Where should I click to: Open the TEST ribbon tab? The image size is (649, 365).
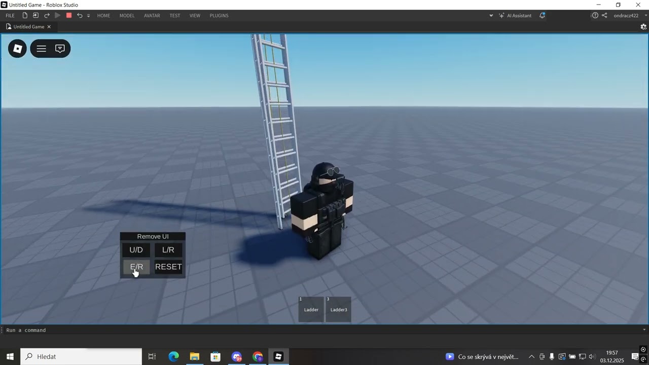175,16
